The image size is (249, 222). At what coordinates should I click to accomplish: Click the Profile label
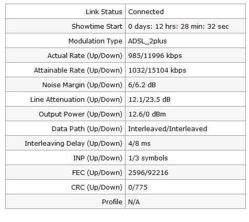tap(112, 202)
